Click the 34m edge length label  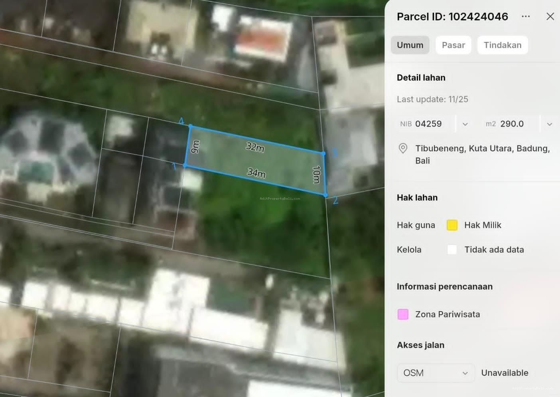click(256, 173)
